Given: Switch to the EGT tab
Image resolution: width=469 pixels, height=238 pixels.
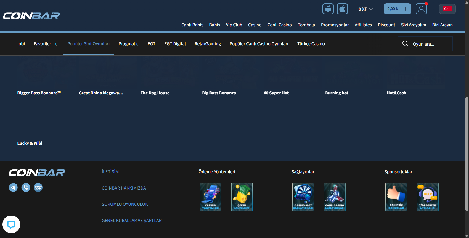Looking at the screenshot, I should pyautogui.click(x=151, y=44).
